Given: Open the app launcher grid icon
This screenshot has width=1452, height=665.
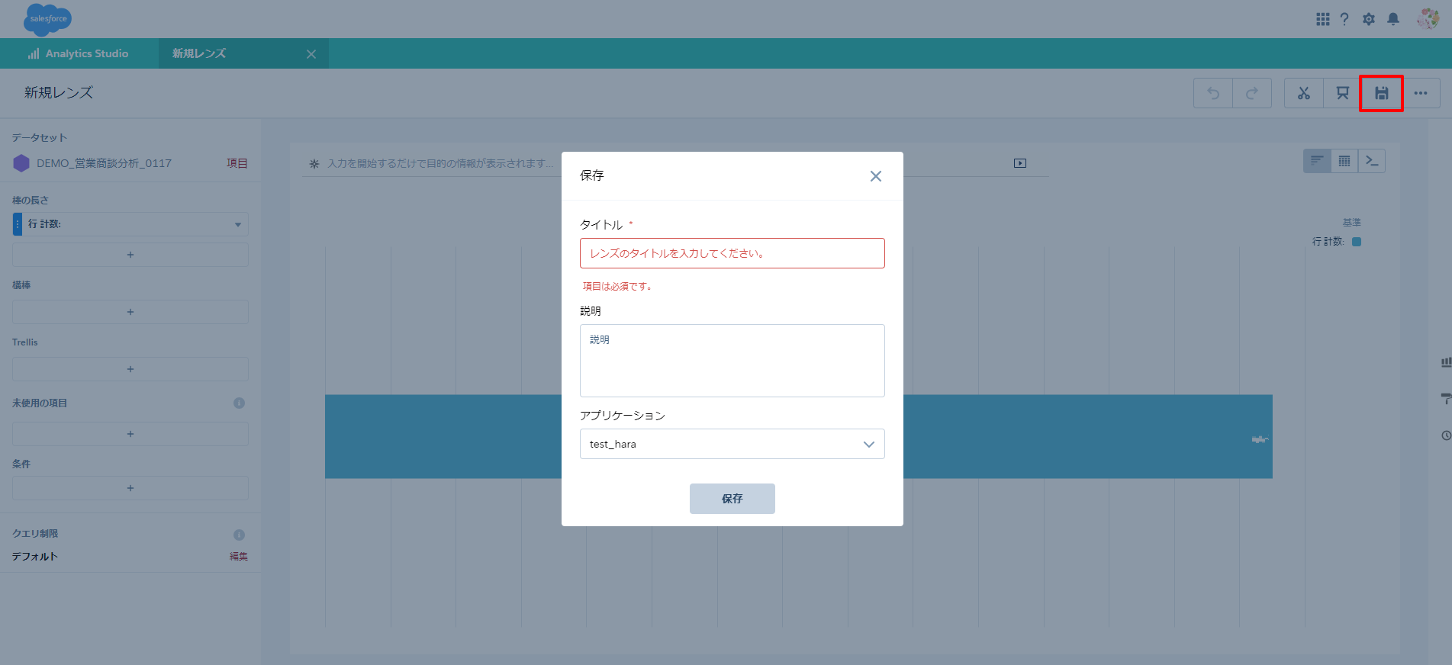Looking at the screenshot, I should 1322,19.
